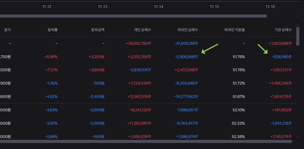Screen dimensions: 304x149
Task: Click the +7.21% change rate cell
Action: 52,70
